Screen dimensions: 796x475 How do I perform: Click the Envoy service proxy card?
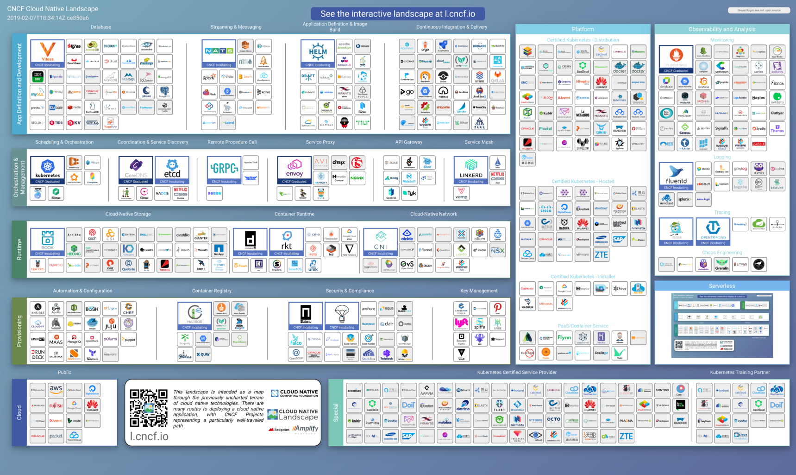pyautogui.click(x=295, y=170)
